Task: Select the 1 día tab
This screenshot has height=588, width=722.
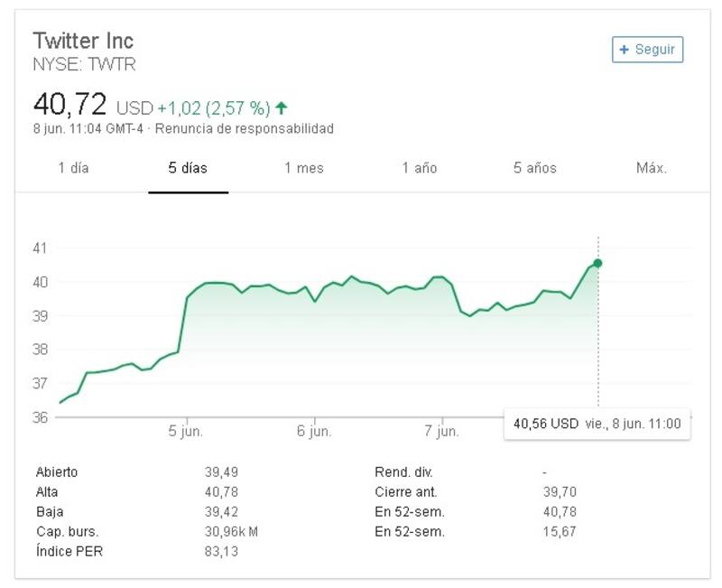Action: (x=74, y=168)
